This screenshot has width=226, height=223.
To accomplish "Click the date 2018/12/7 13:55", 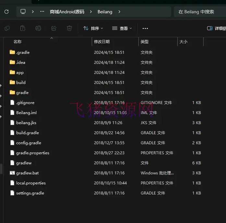I will click(109, 143).
